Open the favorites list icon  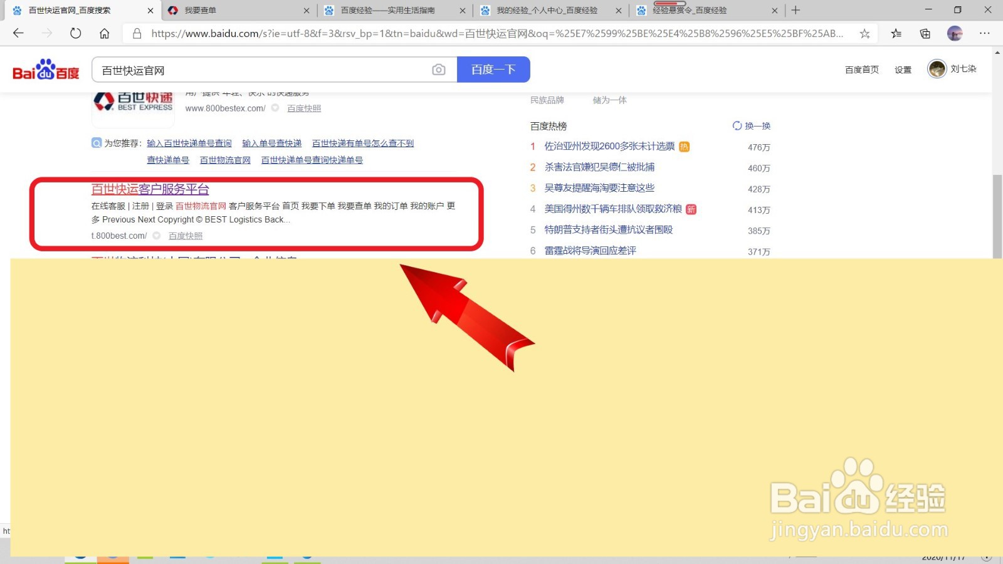tap(896, 33)
